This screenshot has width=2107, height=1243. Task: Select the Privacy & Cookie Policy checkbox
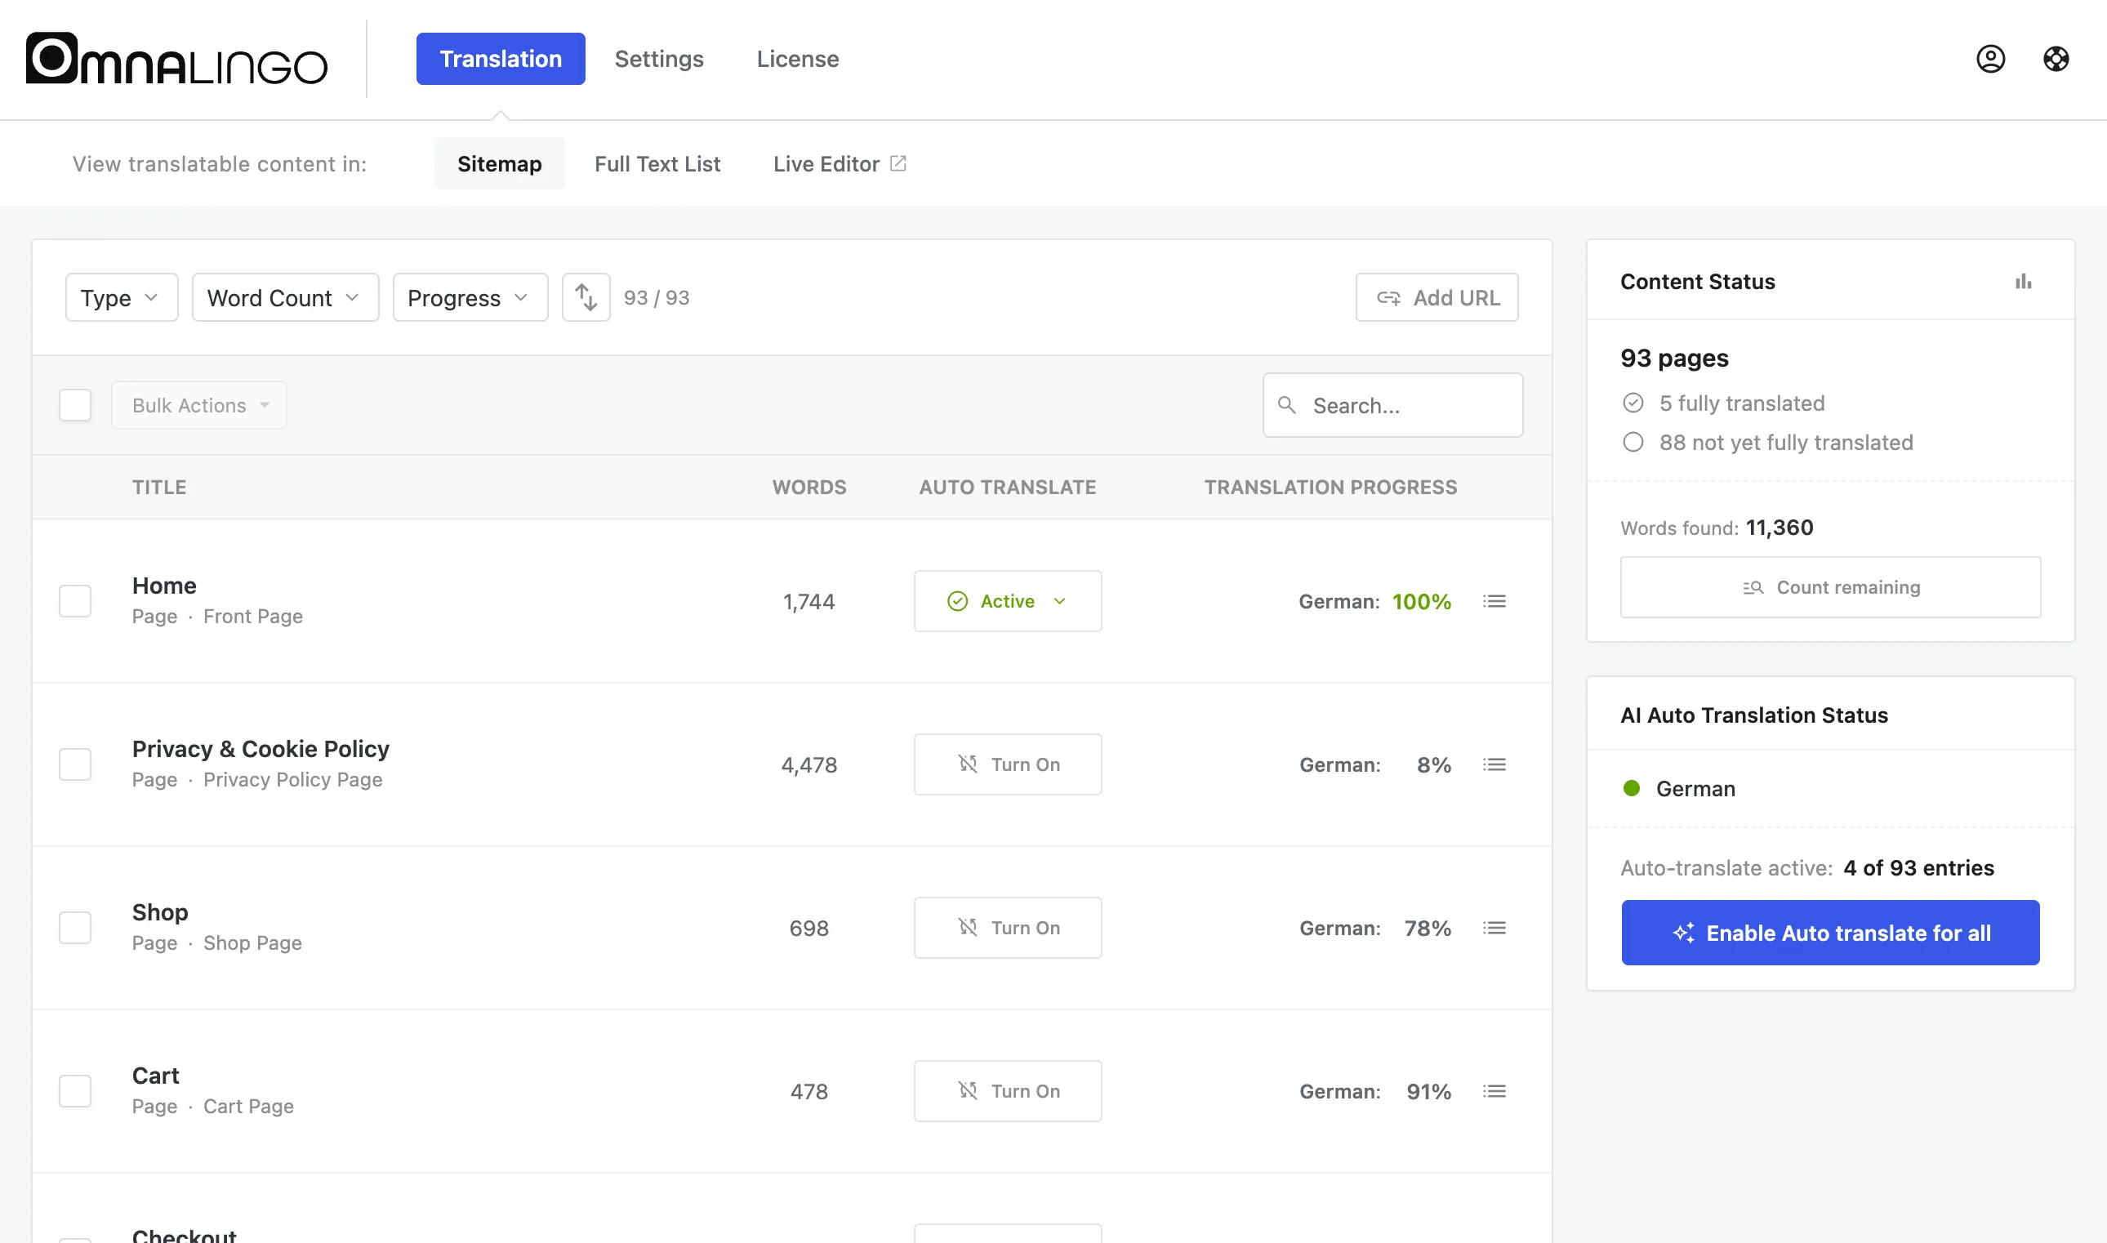[75, 764]
